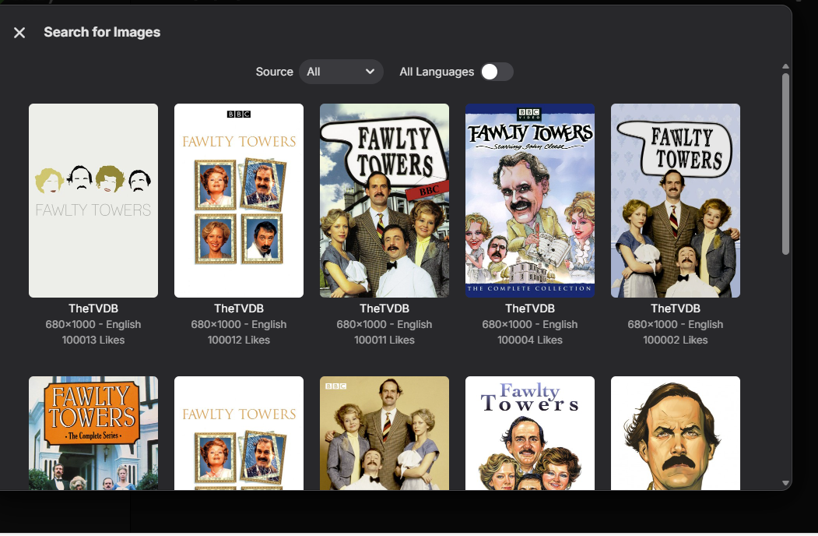818x536 pixels.
Task: Click the 'Search for Images' title
Action: click(102, 33)
